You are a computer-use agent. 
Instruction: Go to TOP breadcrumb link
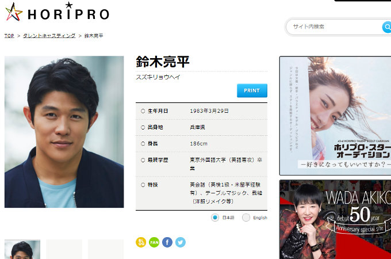coord(9,36)
